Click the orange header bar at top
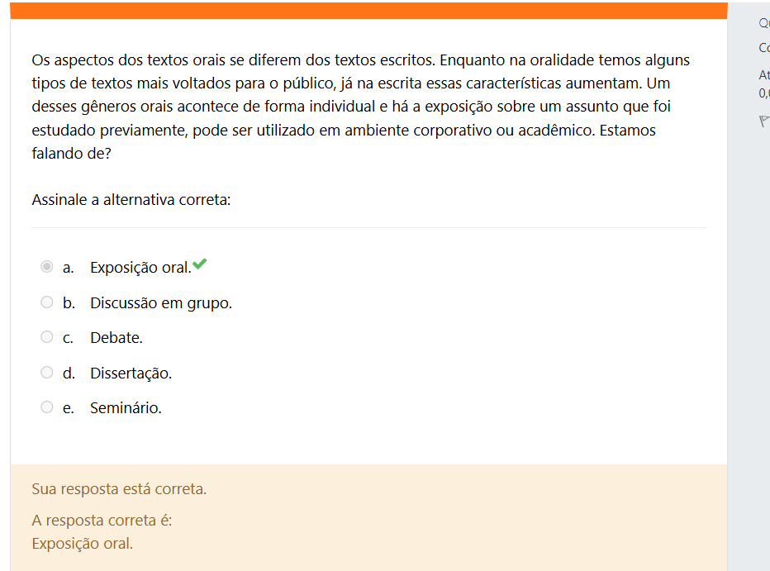The height and width of the screenshot is (571, 770). coord(368,10)
